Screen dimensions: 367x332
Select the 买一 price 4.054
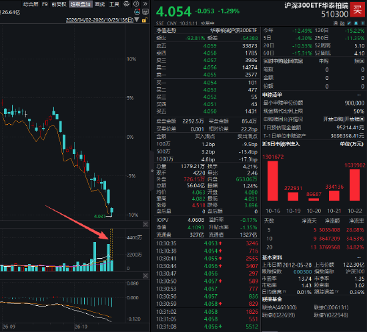tap(210, 83)
